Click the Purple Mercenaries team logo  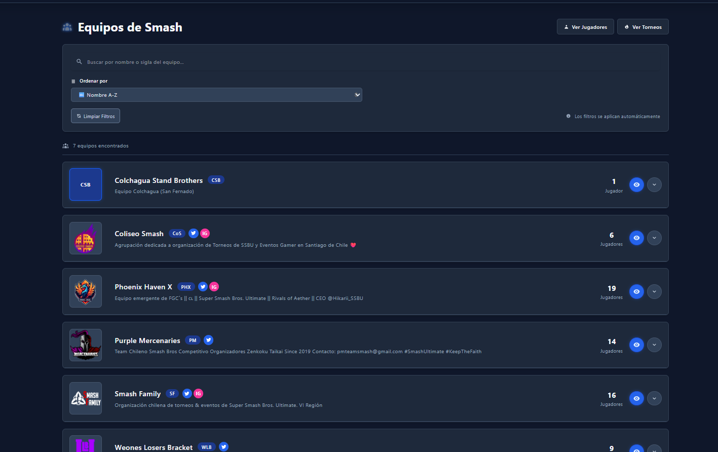pos(86,345)
